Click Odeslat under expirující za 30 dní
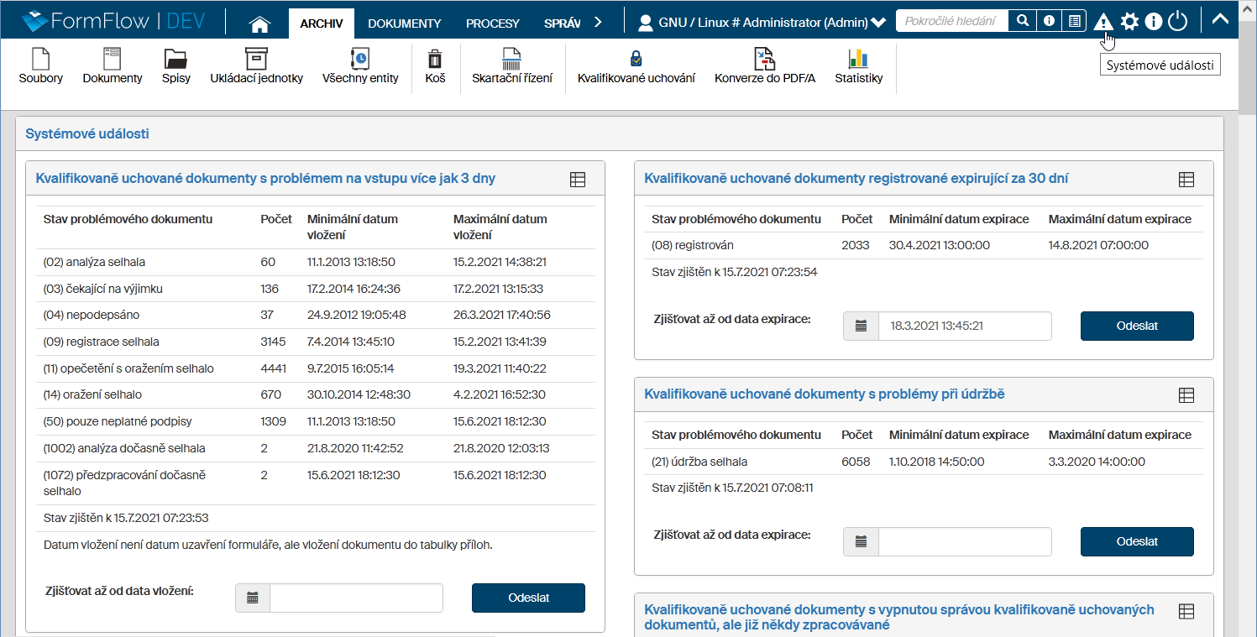The height and width of the screenshot is (637, 1257). coord(1136,326)
